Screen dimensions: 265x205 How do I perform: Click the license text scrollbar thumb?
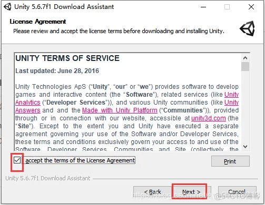(246, 66)
